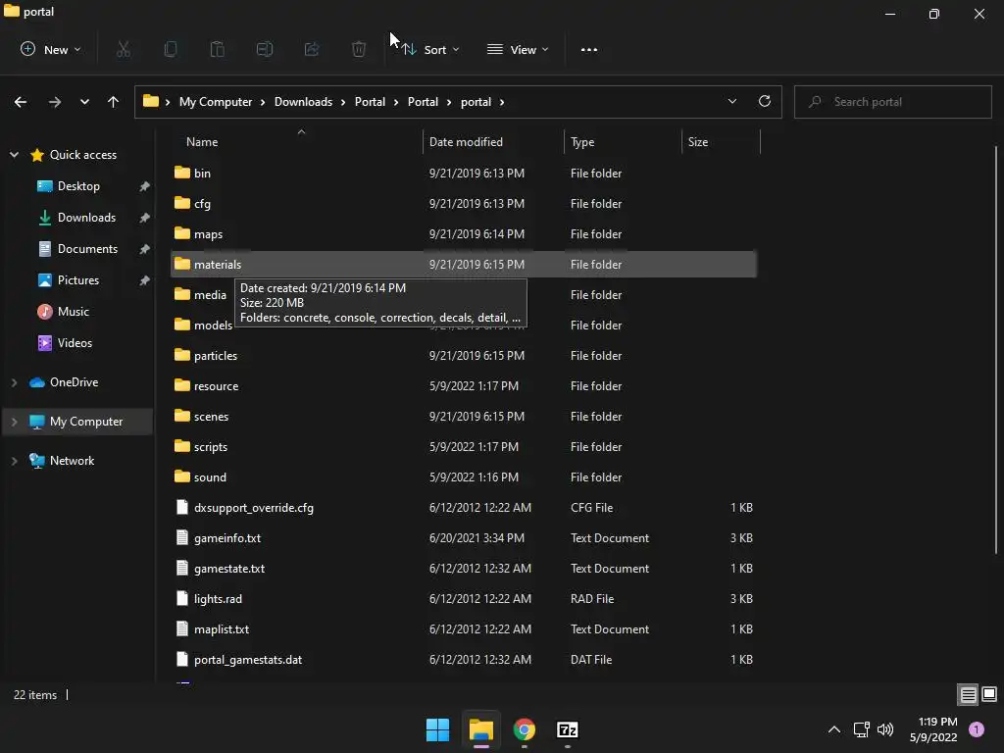Select Pictures in Quick access
The image size is (1004, 753).
click(x=78, y=280)
